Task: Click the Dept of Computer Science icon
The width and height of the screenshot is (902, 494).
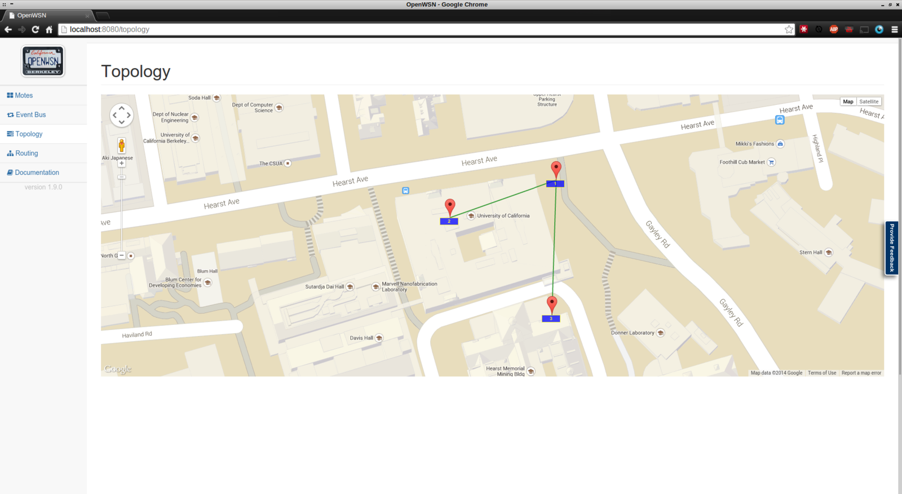Action: pos(279,107)
